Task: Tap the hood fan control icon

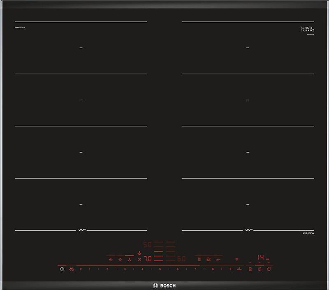Action: pos(130,260)
